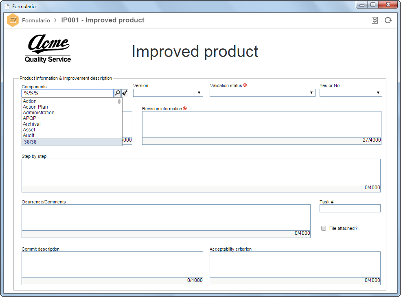Click the orange Formulario hexagon icon
Image resolution: width=401 pixels, height=297 pixels.
coord(13,20)
